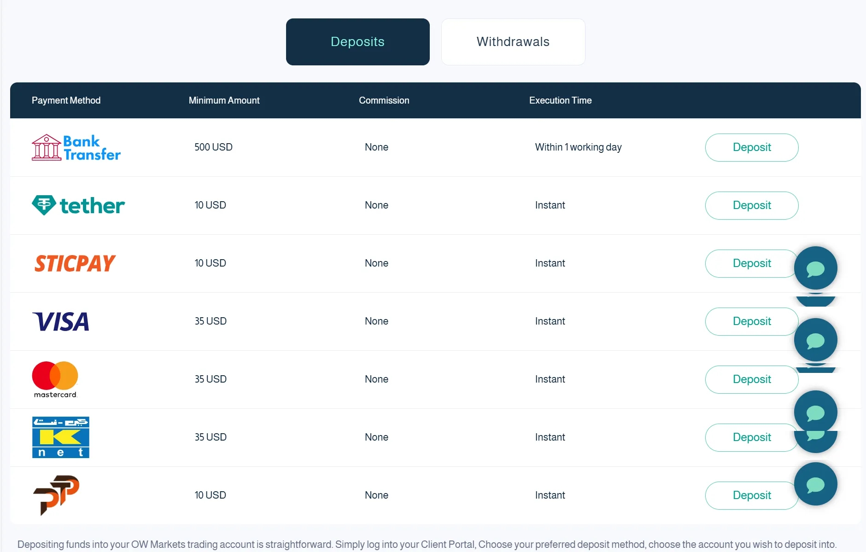Image resolution: width=866 pixels, height=552 pixels.
Task: Click the Instant execution time for tether
Action: coord(550,205)
